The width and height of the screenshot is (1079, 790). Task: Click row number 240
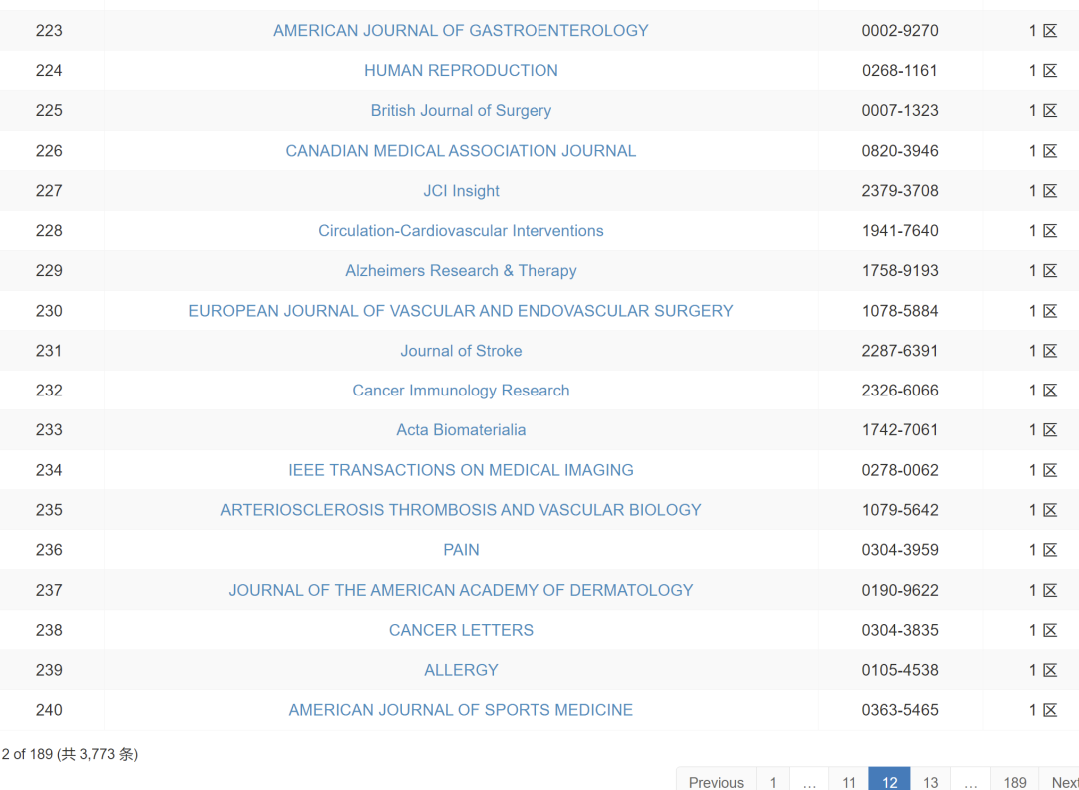coord(49,709)
